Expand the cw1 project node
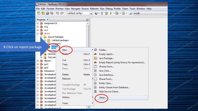Screen dimensions: 198x111 tap(38, 30)
